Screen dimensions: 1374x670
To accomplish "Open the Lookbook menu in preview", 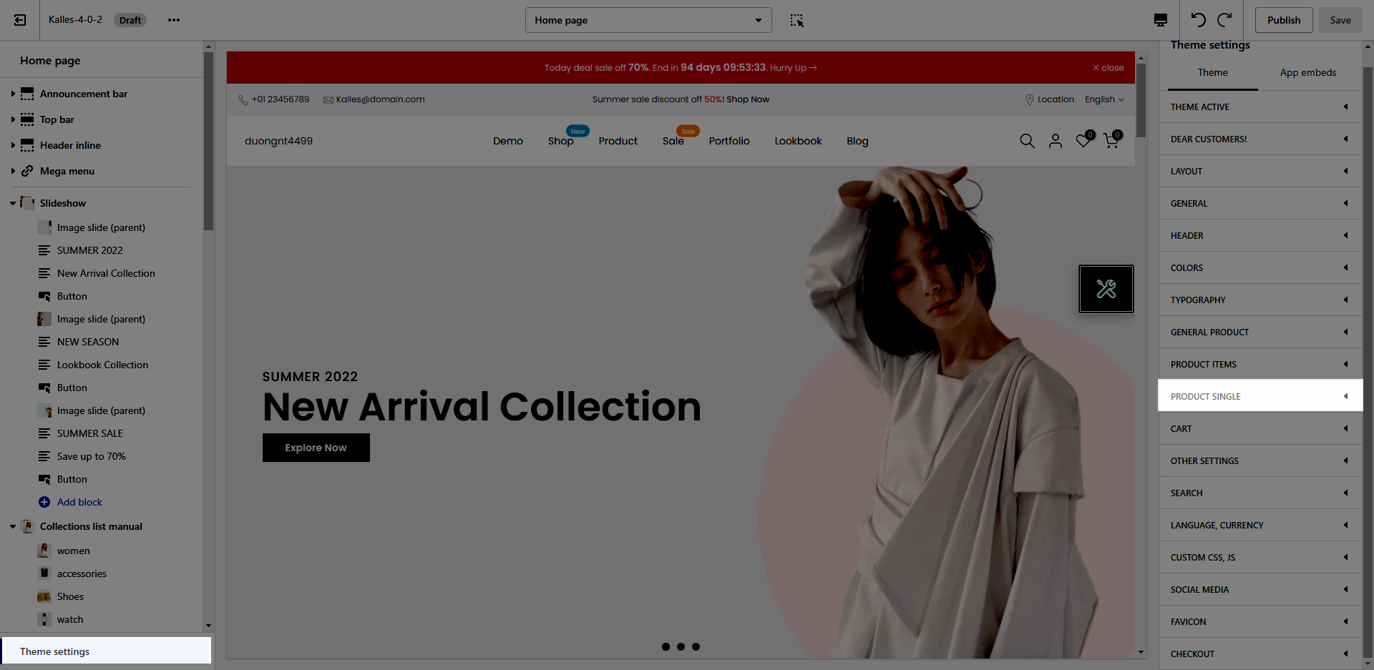I will click(x=798, y=141).
